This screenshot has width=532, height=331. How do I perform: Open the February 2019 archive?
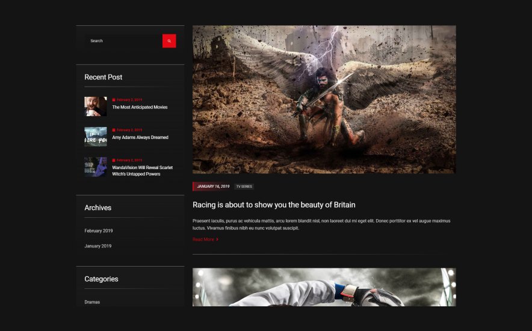pos(99,230)
